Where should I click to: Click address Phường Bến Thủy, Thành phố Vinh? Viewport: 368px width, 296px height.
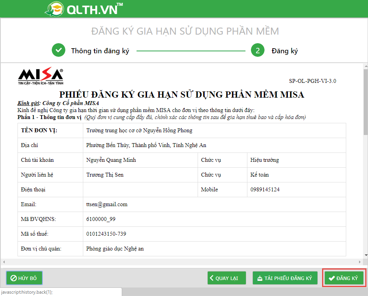(146, 145)
